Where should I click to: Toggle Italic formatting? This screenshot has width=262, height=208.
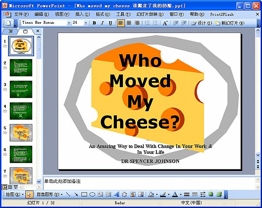102,23
